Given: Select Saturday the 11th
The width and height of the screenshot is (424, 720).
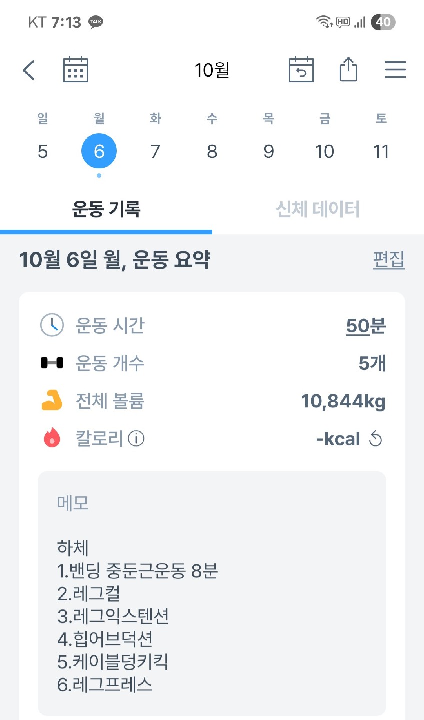Looking at the screenshot, I should click(x=381, y=151).
